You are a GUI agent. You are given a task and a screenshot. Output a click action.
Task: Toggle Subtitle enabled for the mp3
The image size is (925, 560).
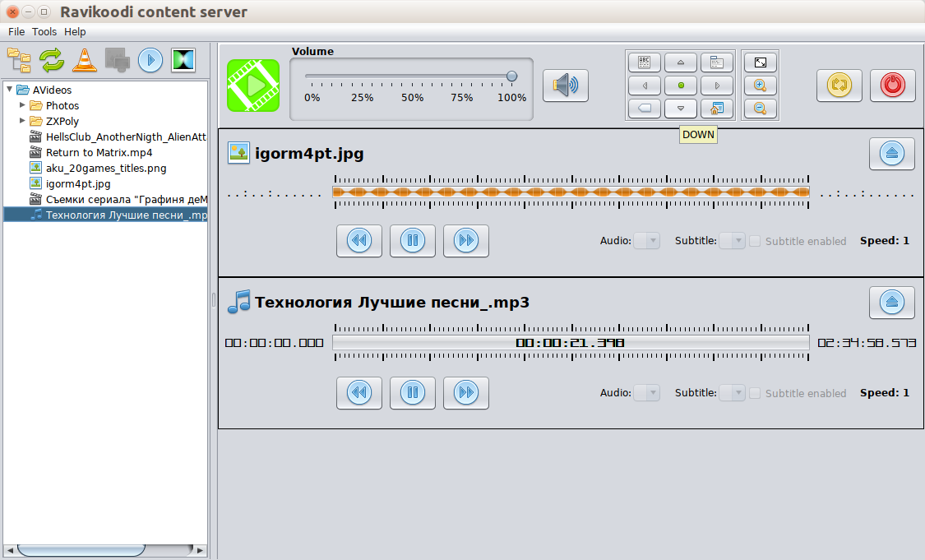click(755, 393)
